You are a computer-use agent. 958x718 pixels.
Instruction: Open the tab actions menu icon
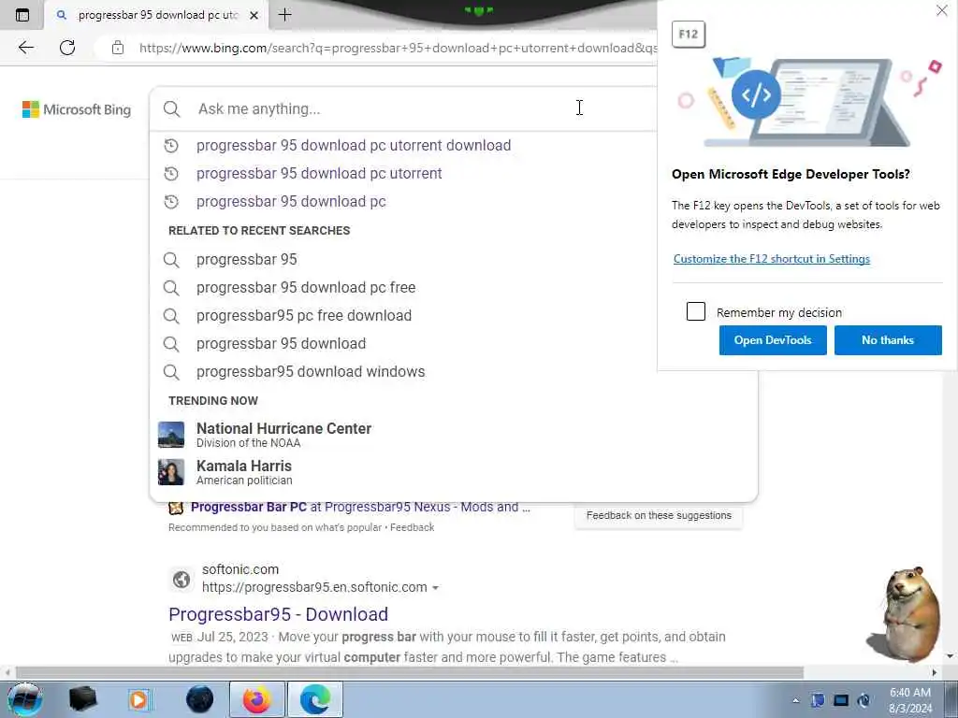coord(22,15)
